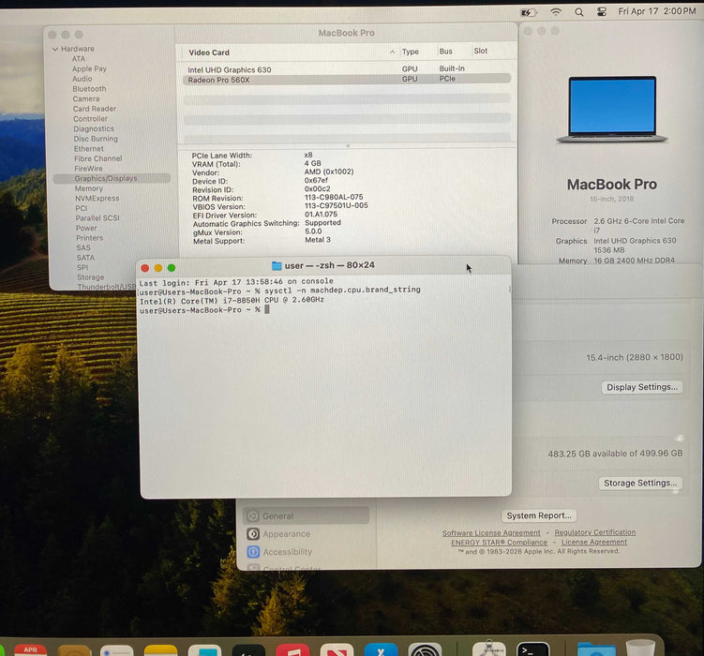Open Trash in the Dock
Image resolution: width=704 pixels, height=656 pixels.
click(640, 649)
